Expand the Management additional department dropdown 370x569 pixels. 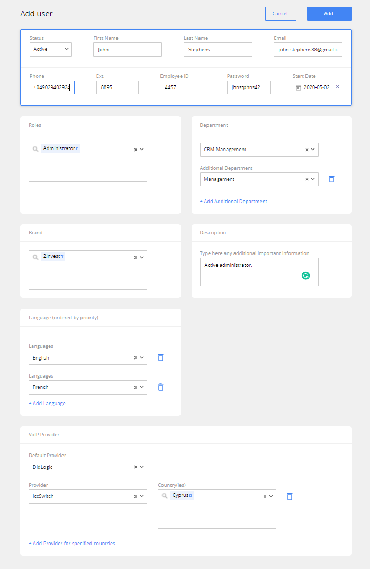[x=312, y=179]
